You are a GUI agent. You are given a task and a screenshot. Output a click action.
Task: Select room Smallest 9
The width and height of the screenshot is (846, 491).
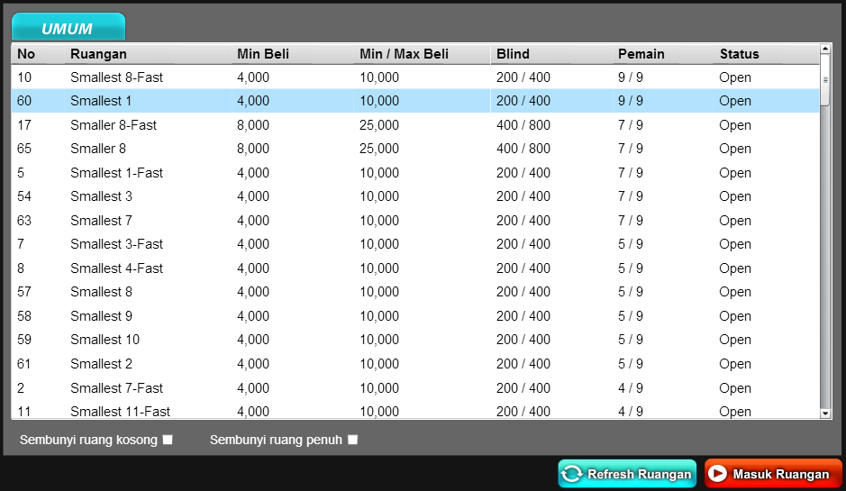415,316
